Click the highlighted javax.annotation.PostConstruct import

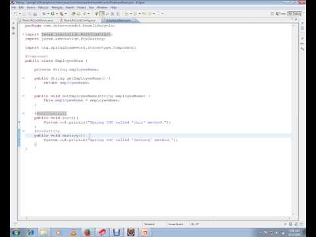coord(76,34)
